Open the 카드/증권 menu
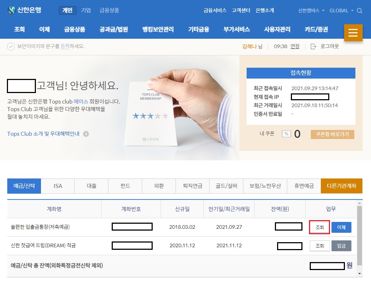 [316, 29]
